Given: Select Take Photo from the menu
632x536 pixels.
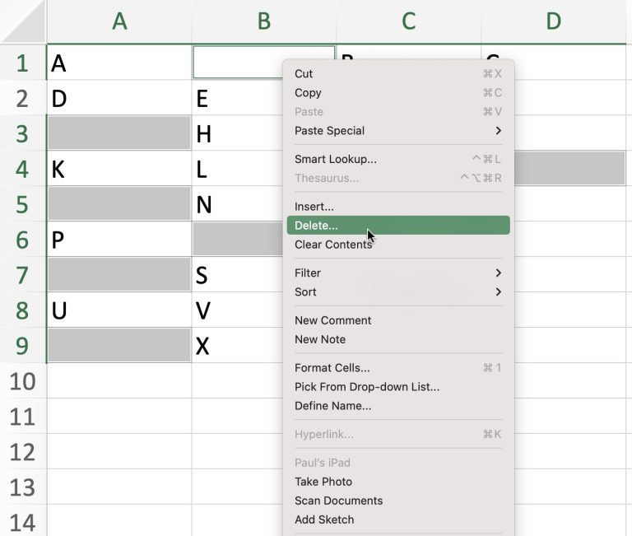Looking at the screenshot, I should 323,482.
